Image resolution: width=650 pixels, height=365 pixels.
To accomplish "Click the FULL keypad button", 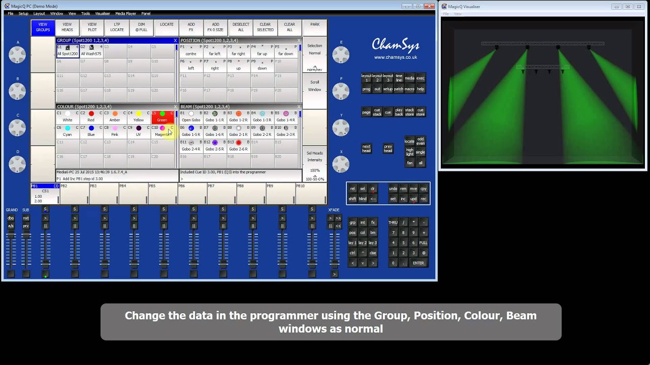I will point(424,243).
